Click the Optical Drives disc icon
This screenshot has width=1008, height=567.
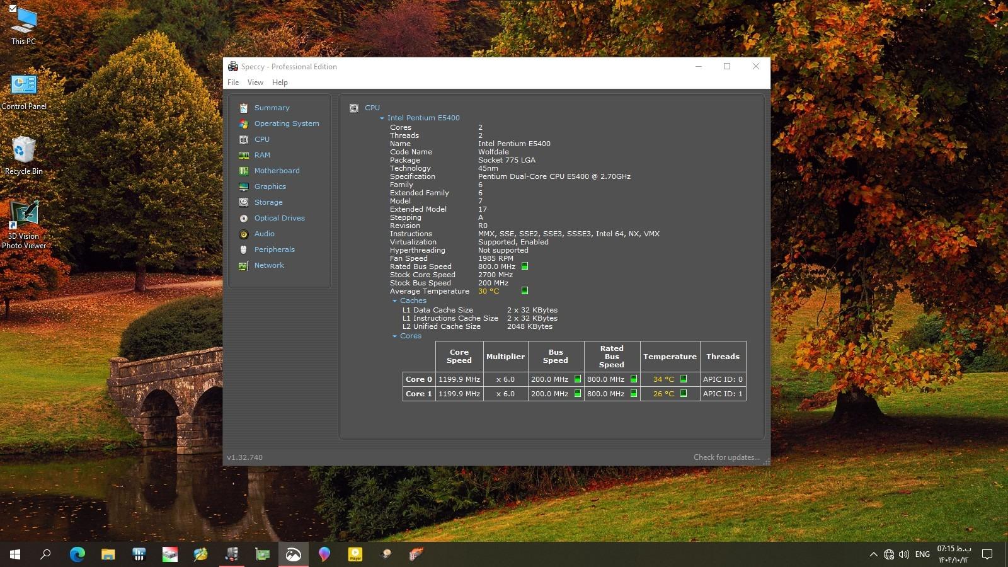pyautogui.click(x=244, y=218)
